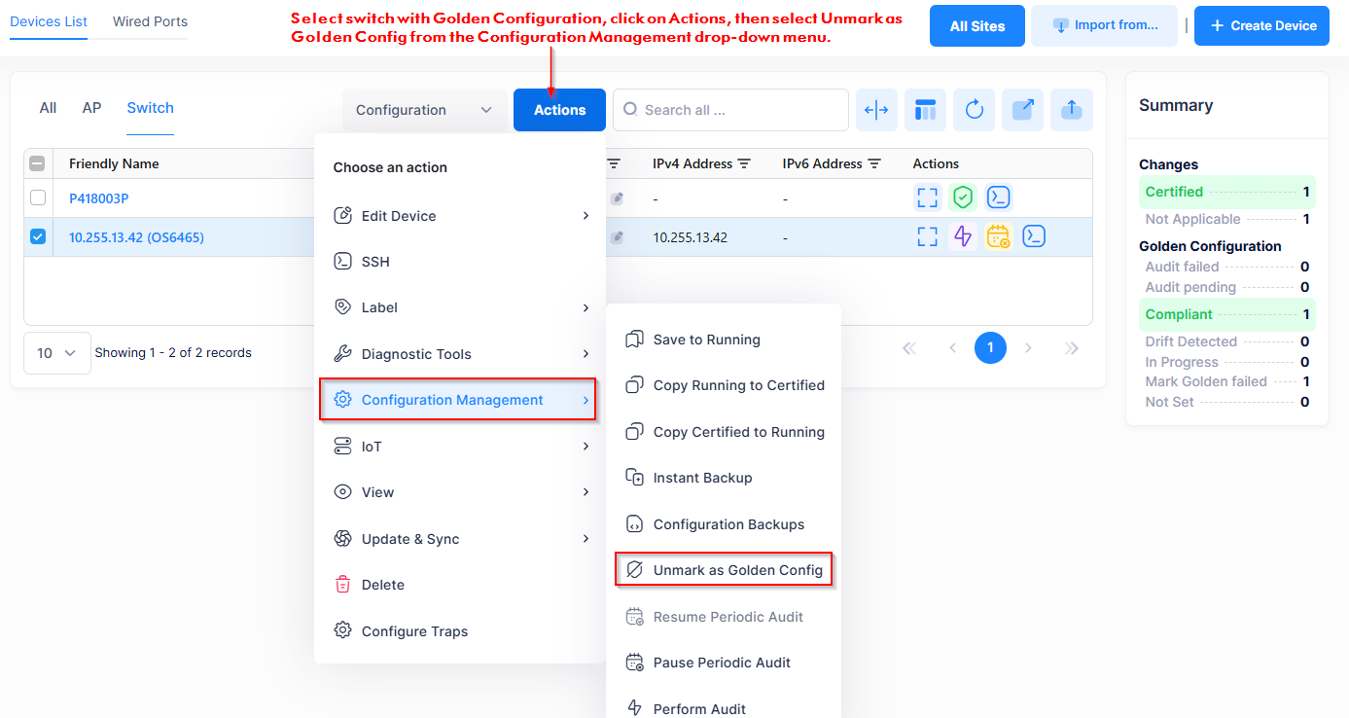Image resolution: width=1349 pixels, height=718 pixels.
Task: Click the column width fit icon
Action: pos(876,110)
